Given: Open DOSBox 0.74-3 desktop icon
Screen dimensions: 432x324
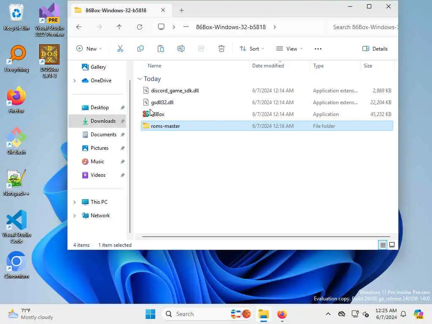Looking at the screenshot, I should (49, 61).
